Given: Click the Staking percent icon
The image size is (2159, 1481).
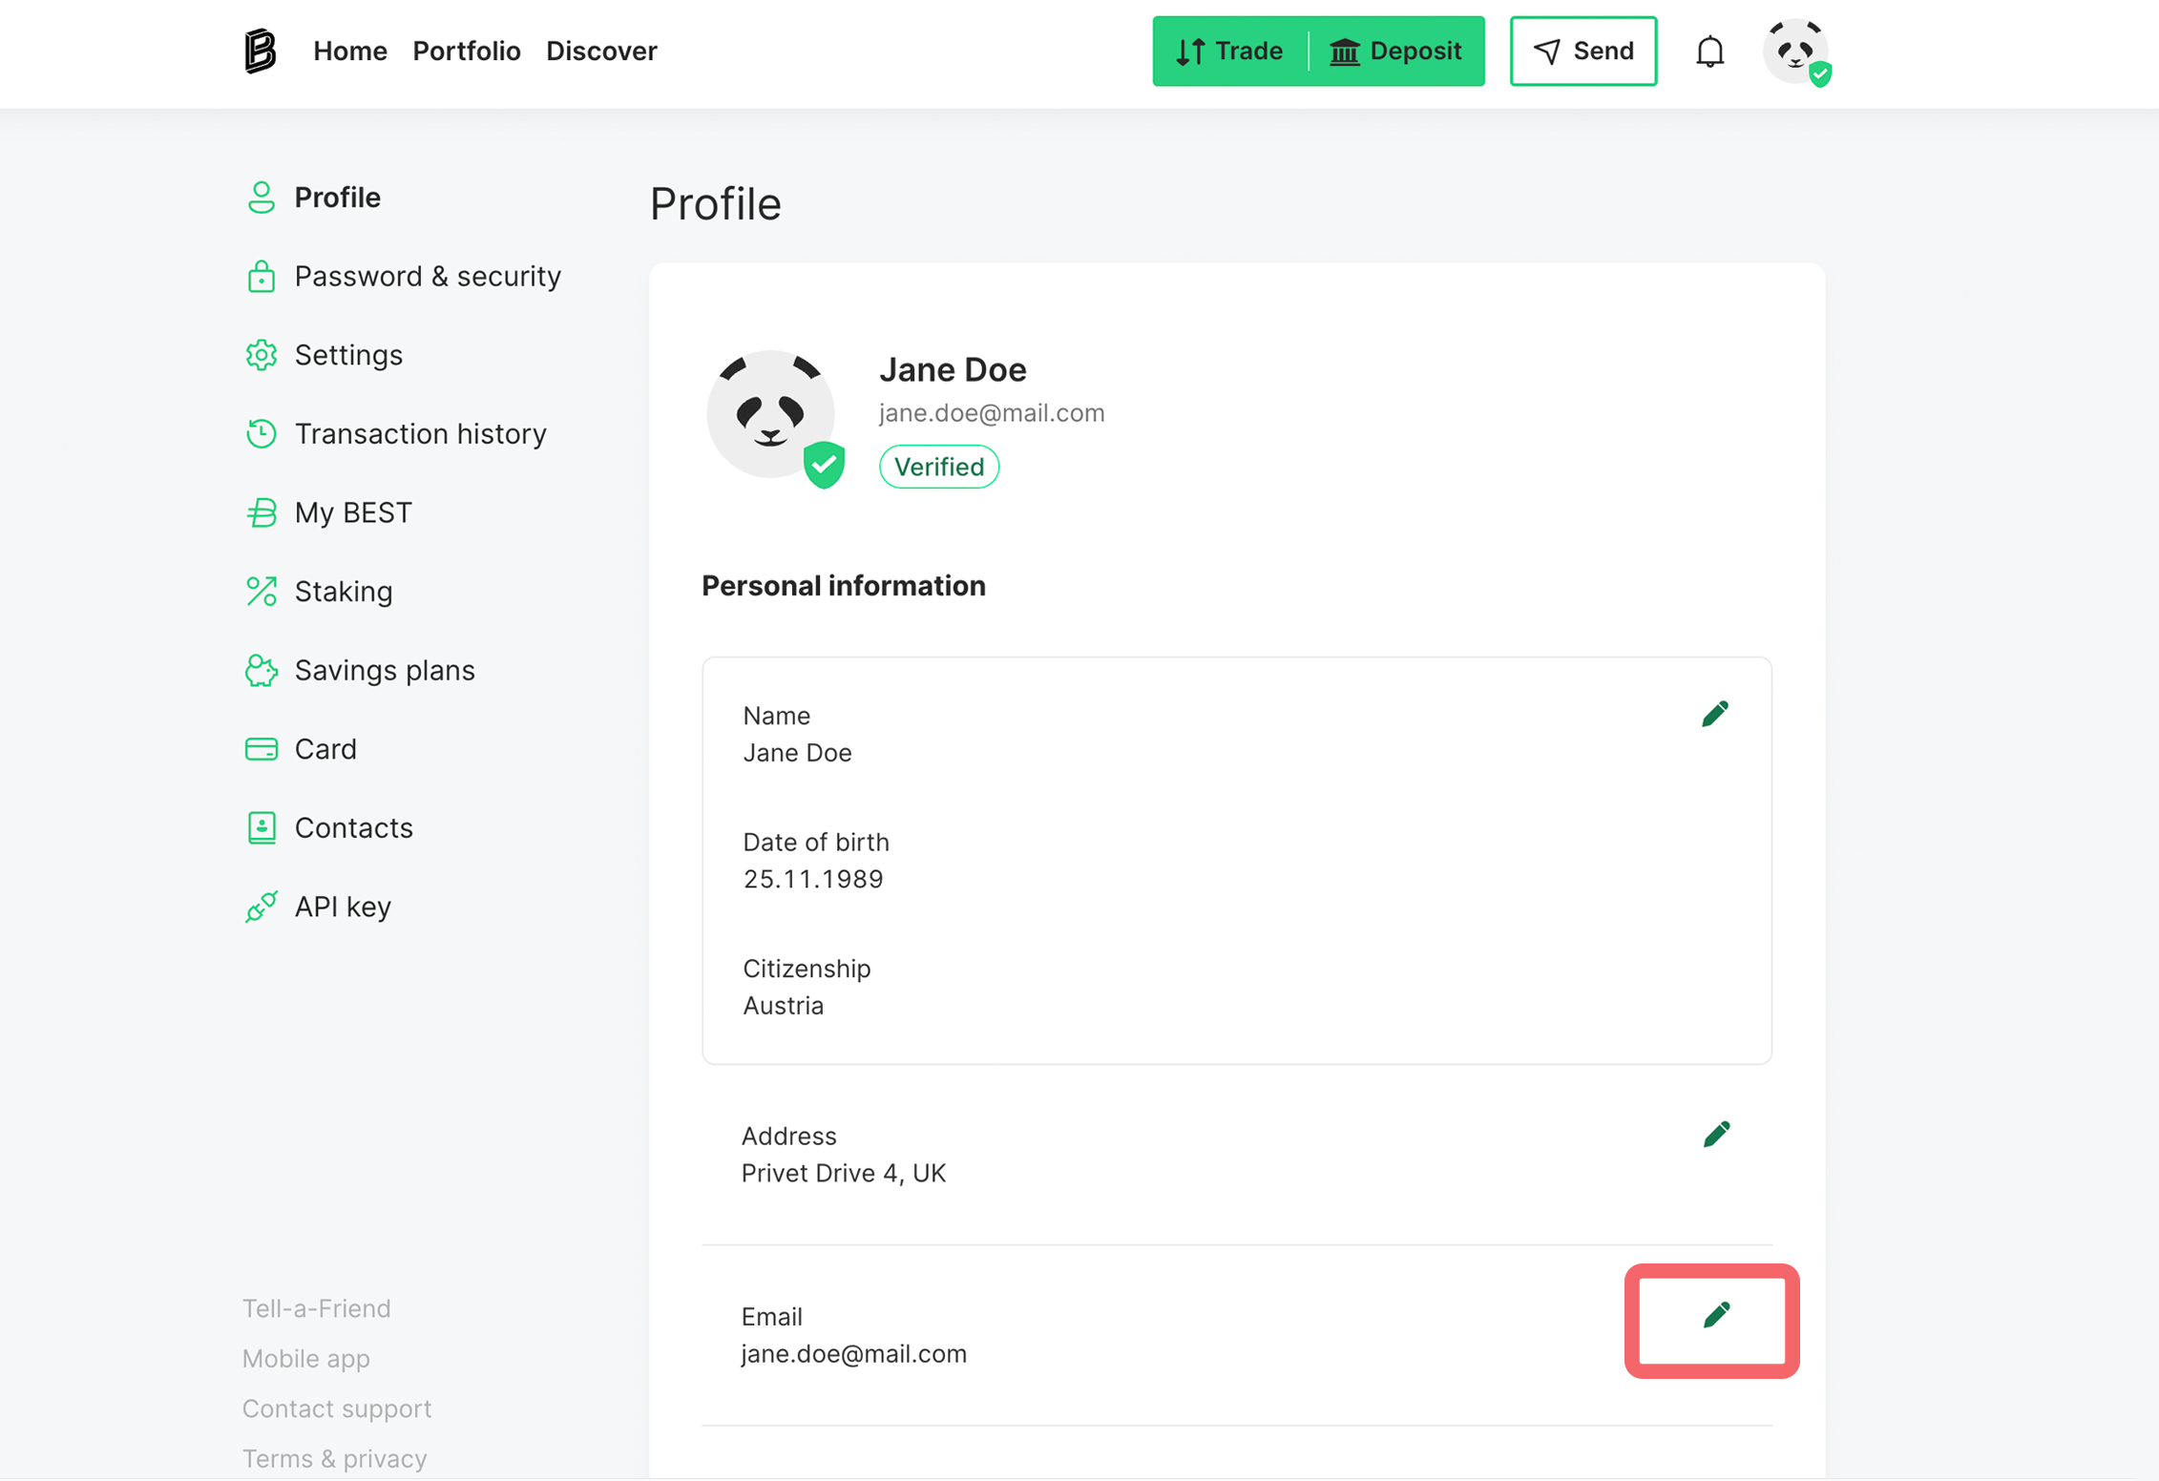Looking at the screenshot, I should point(261,592).
